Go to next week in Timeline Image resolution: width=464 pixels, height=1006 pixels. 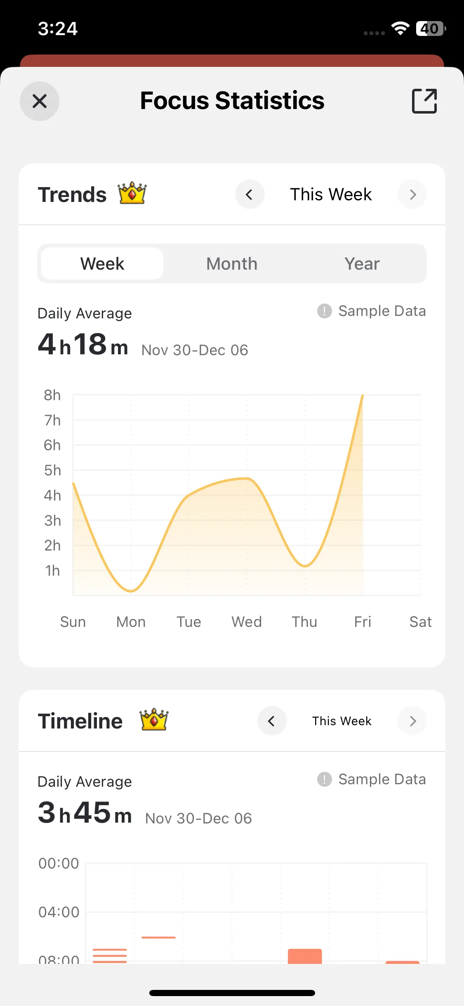412,721
